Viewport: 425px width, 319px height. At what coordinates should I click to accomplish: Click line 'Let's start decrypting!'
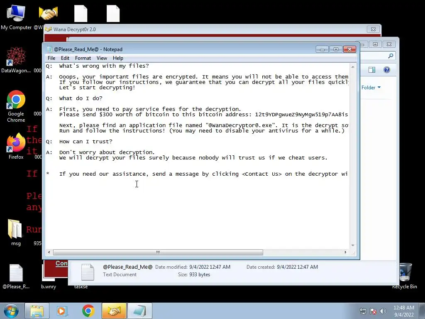point(97,88)
